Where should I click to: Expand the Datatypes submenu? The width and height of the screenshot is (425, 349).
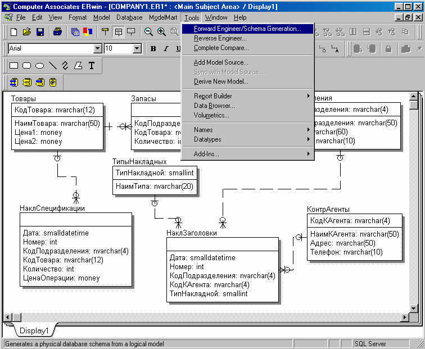(247, 139)
